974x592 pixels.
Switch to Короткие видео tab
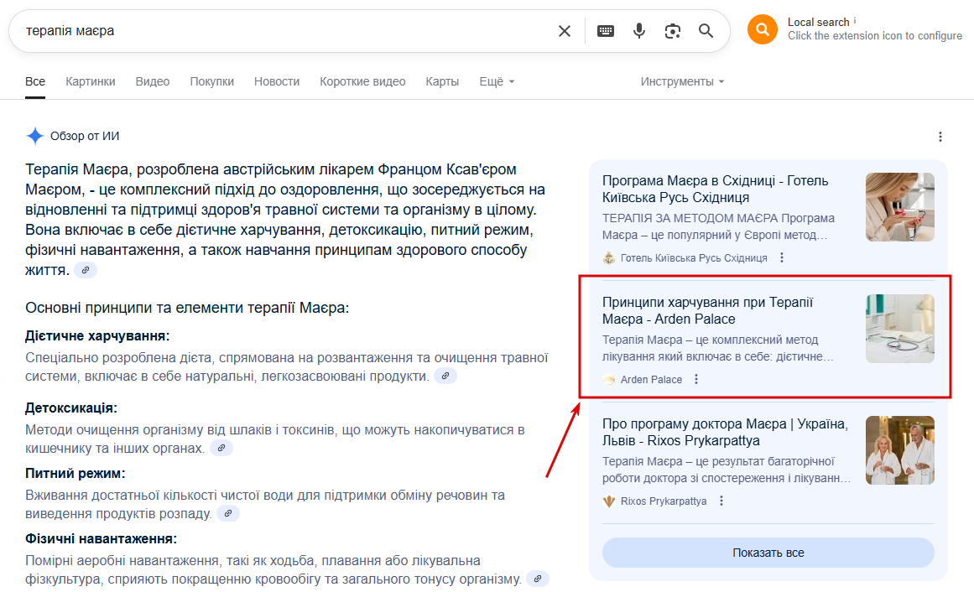tap(362, 81)
